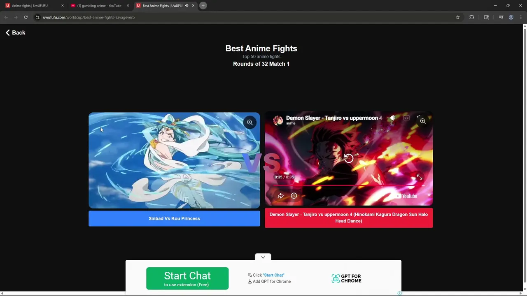Bookmark this page with star icon

click(457, 17)
